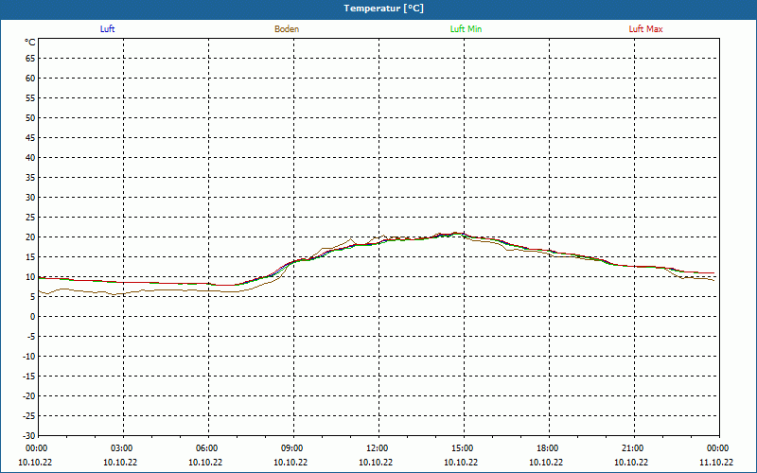This screenshot has width=757, height=473.
Task: Click the °C unit label on the axis
Action: pyautogui.click(x=30, y=43)
